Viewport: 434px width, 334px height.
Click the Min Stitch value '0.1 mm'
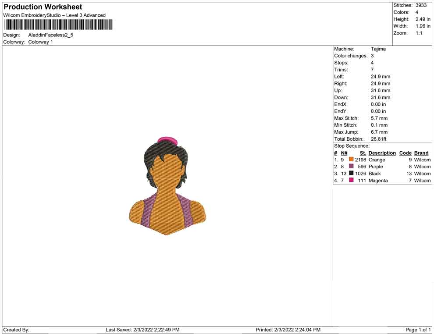(x=379, y=125)
